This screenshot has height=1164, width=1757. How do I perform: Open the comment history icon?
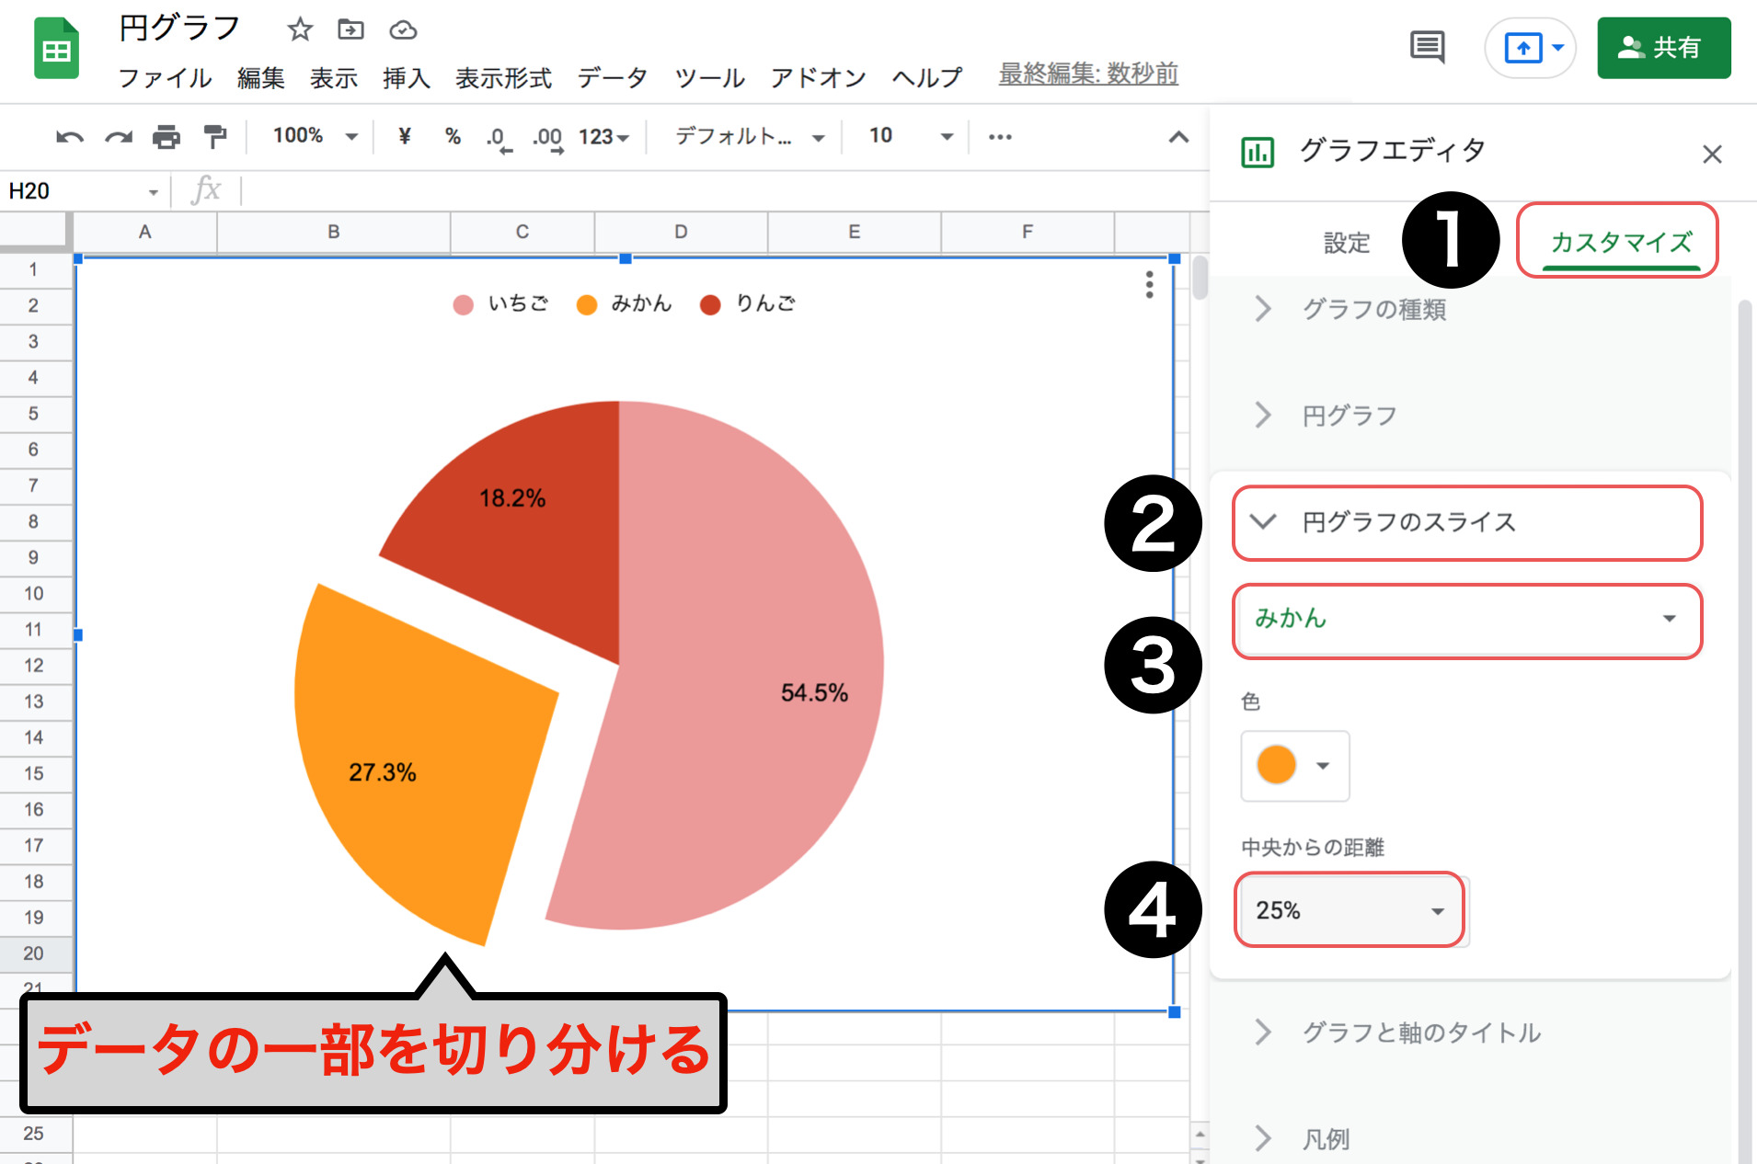tap(1427, 46)
